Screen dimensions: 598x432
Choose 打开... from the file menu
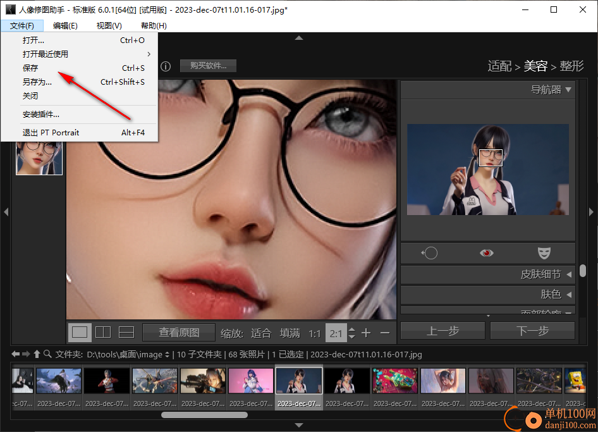point(79,40)
